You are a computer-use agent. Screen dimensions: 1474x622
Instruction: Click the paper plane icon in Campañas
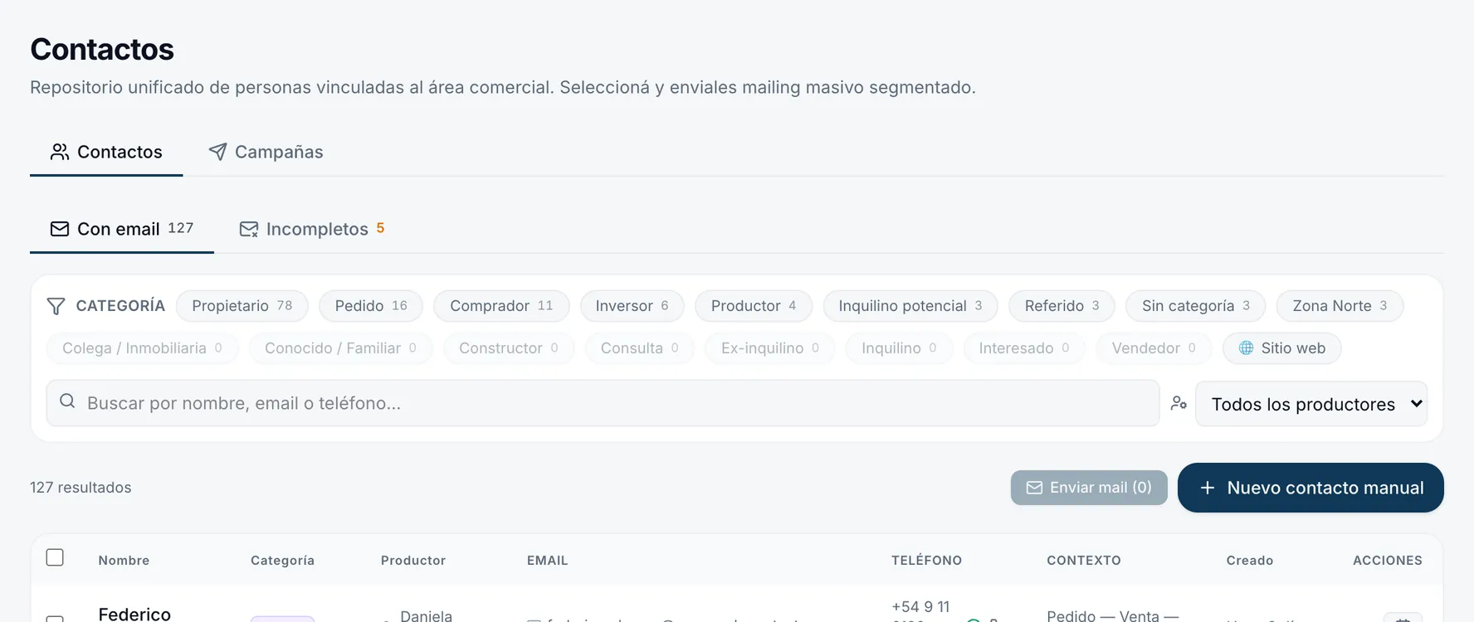click(217, 152)
